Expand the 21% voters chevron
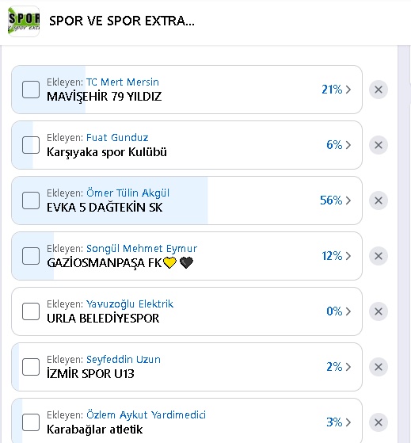Screen dimensions: 411x443 (x=348, y=90)
